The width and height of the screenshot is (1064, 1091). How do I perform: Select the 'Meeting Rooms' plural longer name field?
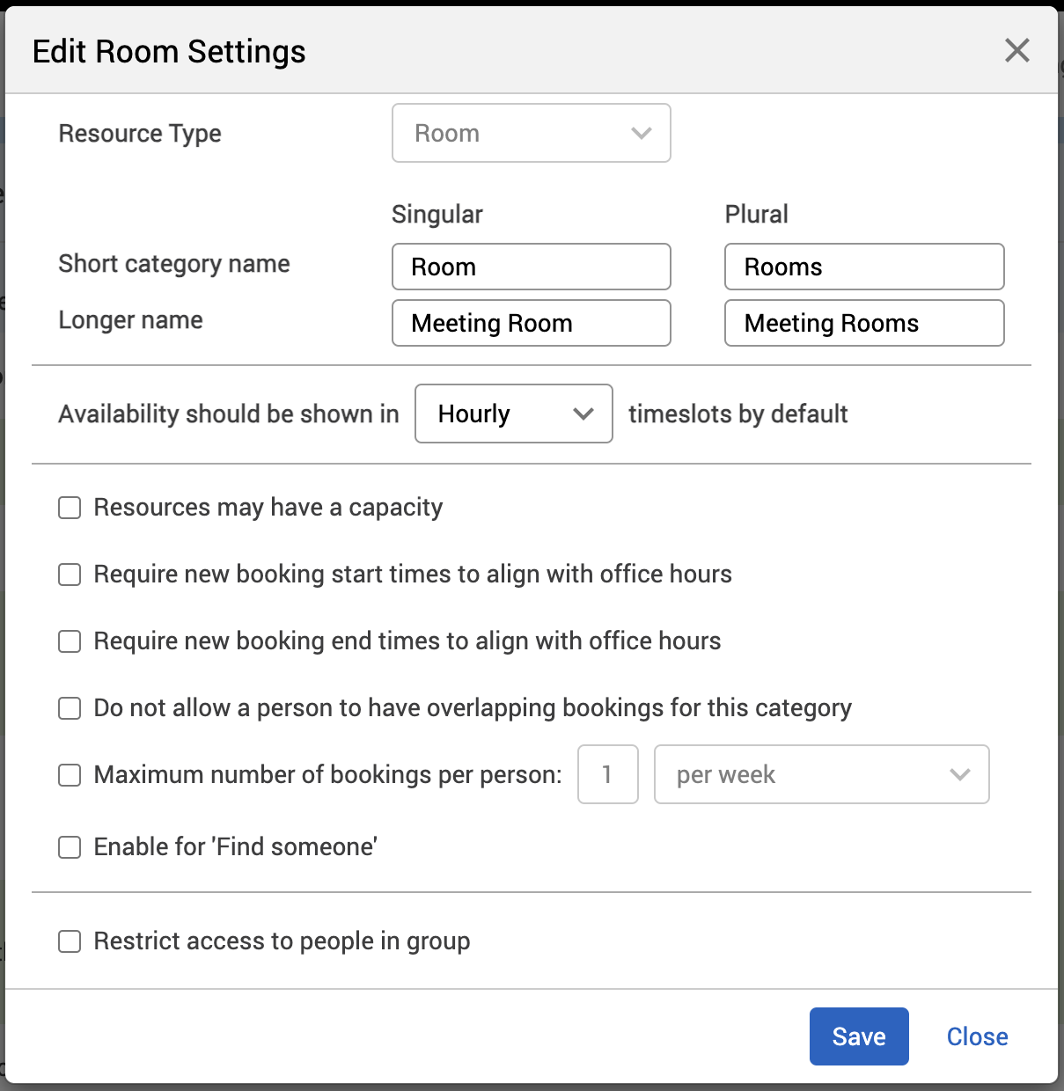[863, 323]
